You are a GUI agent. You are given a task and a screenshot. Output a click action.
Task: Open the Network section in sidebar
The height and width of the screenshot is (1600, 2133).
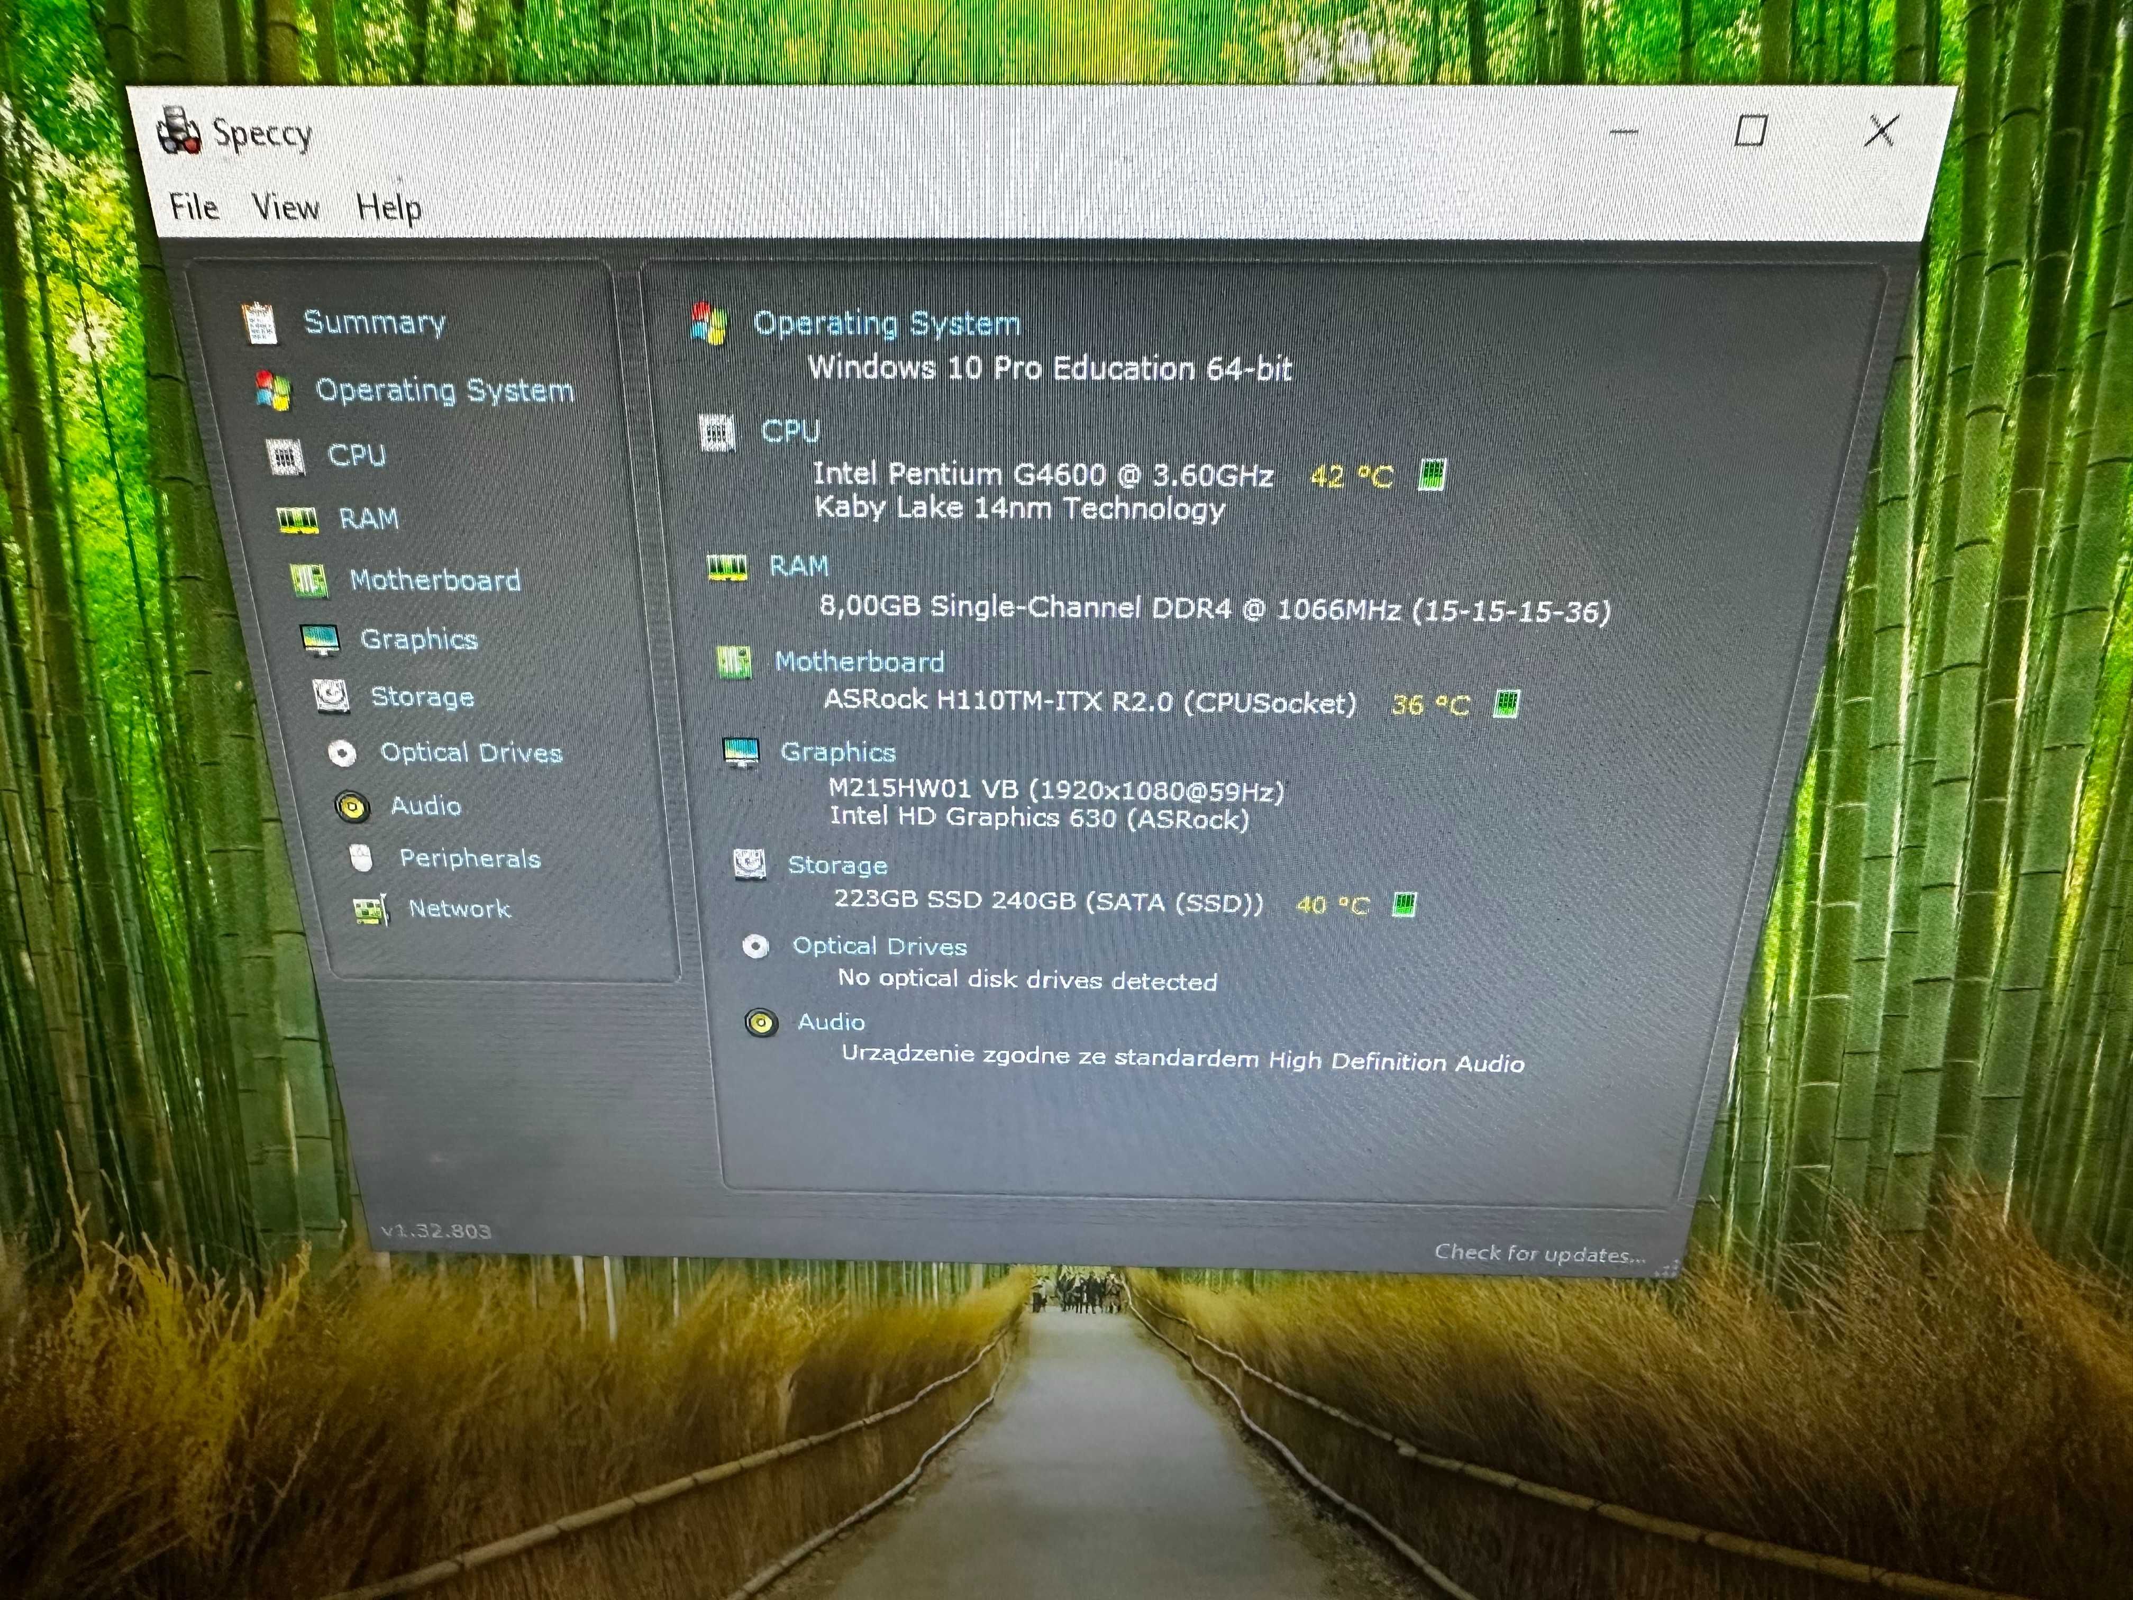pyautogui.click(x=459, y=908)
